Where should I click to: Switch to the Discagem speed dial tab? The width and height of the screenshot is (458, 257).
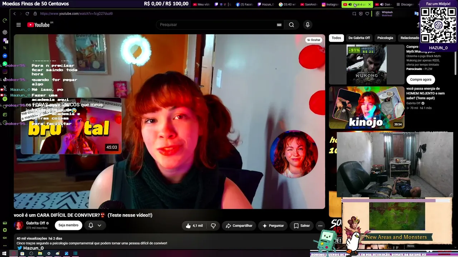(x=405, y=4)
